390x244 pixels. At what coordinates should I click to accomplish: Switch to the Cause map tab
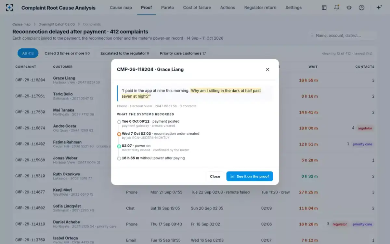pos(121,7)
